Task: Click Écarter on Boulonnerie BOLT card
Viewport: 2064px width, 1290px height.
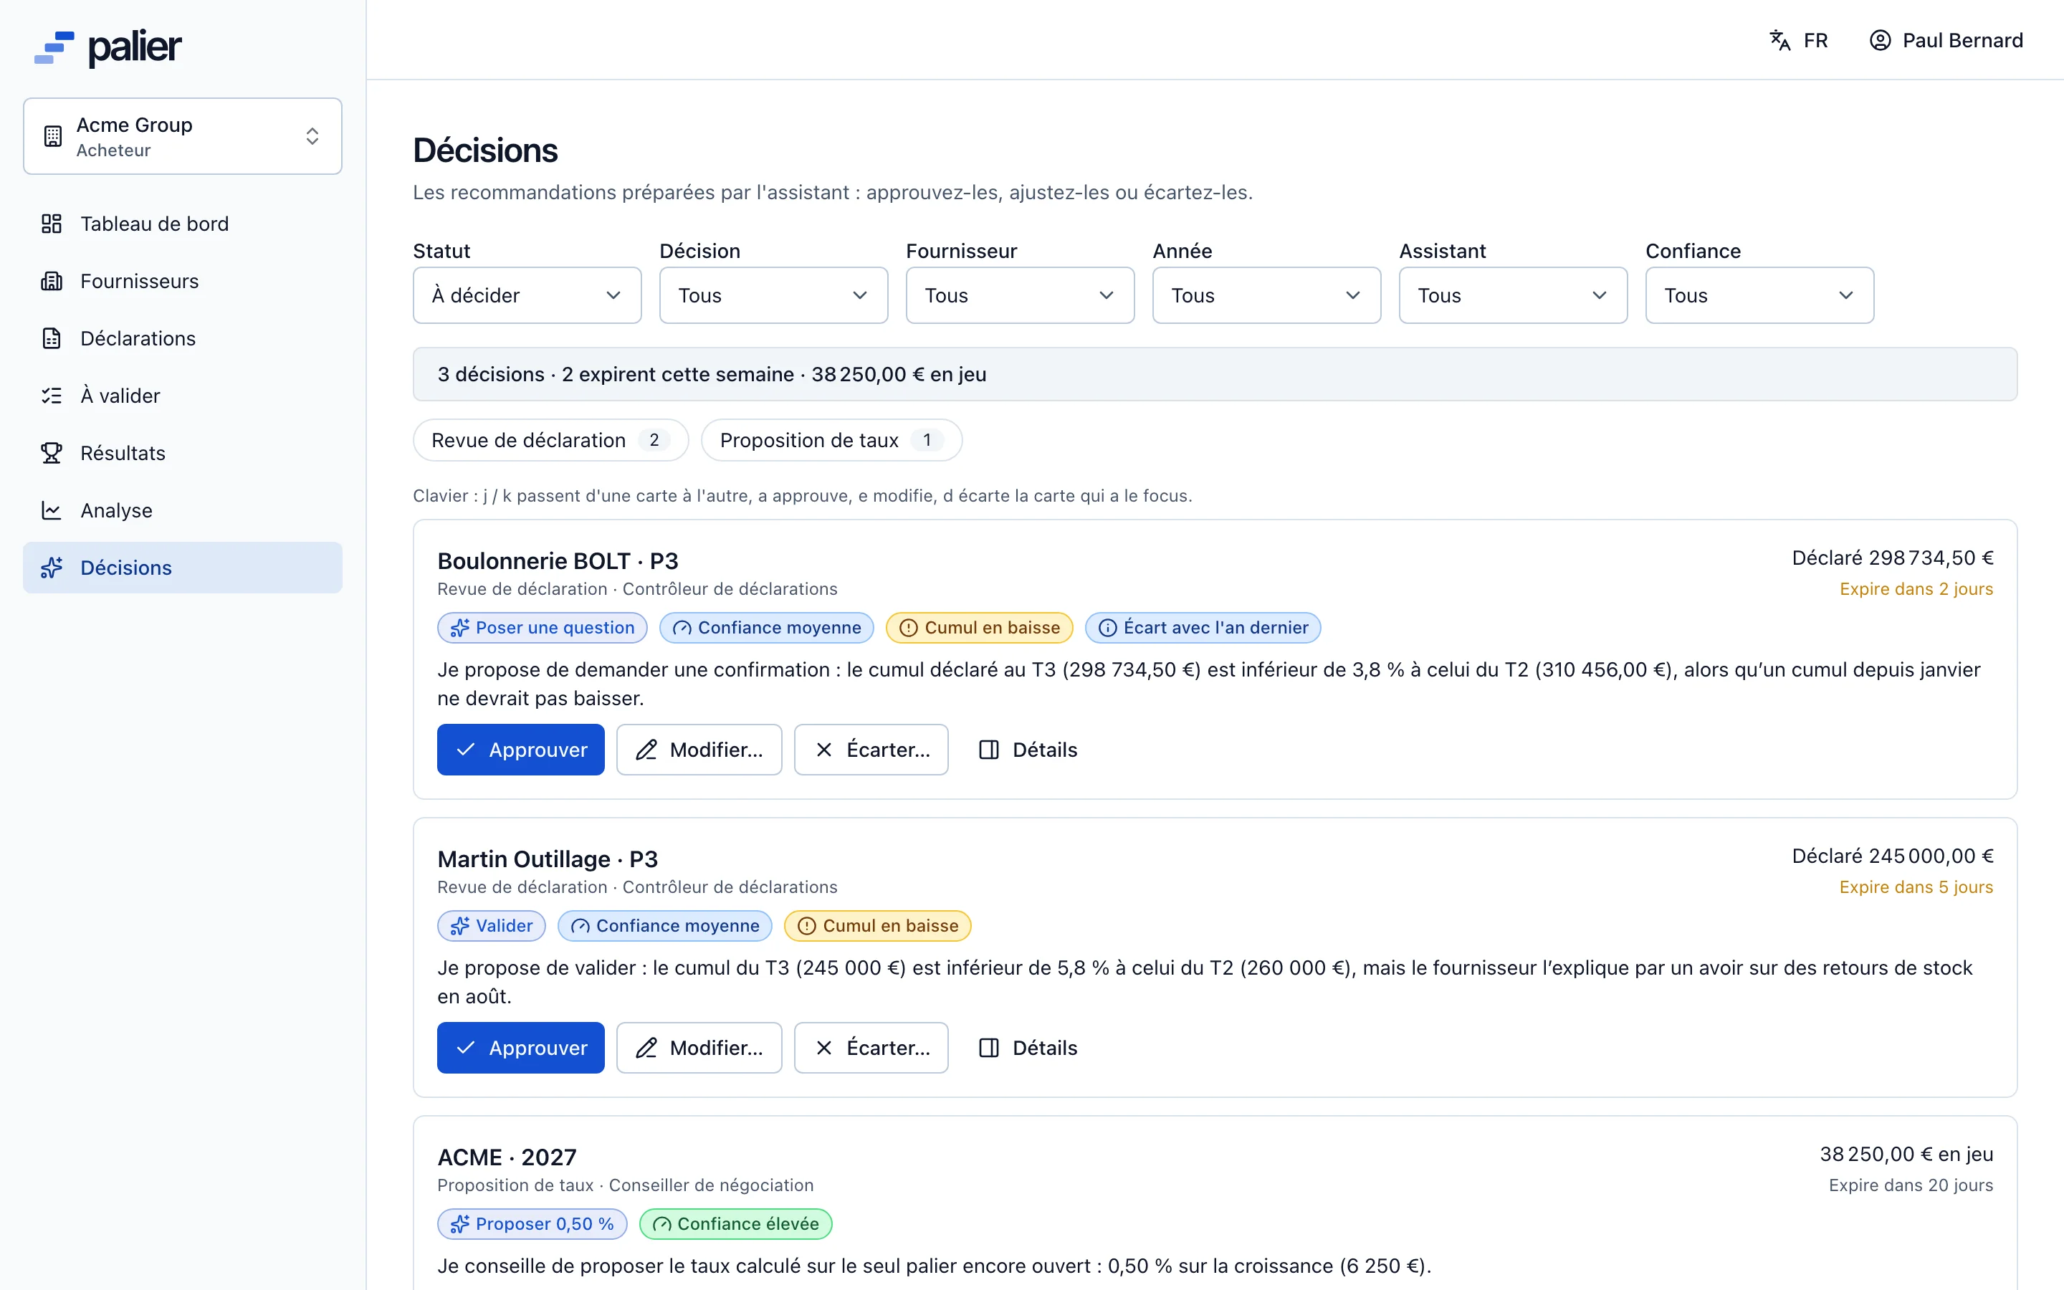Action: [x=871, y=750]
